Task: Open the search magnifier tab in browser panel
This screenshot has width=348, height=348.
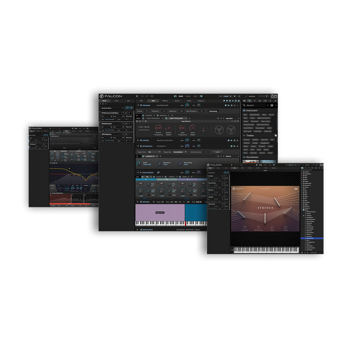Action: tap(249, 101)
